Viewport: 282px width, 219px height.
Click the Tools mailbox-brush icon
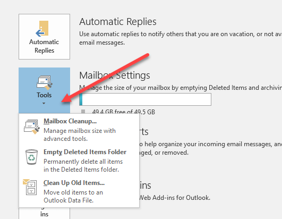(45, 82)
